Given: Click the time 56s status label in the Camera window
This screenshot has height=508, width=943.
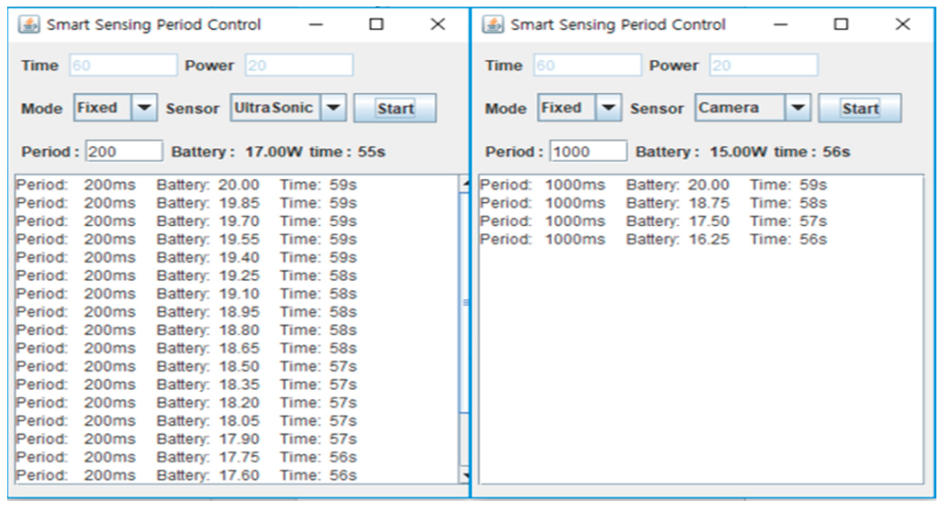Looking at the screenshot, I should click(x=812, y=152).
